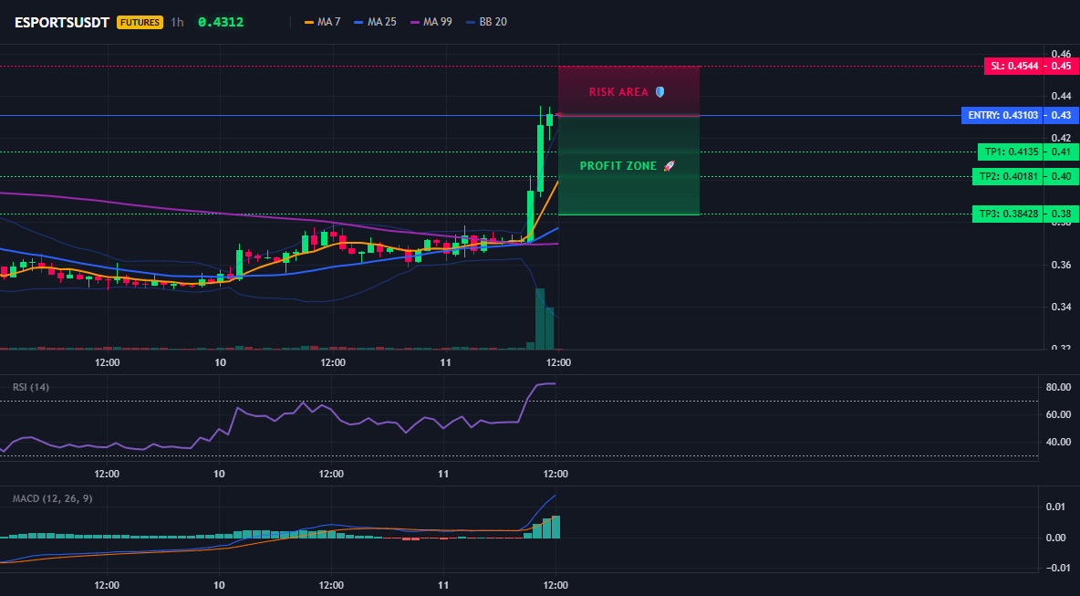Click the 0.46 price axis value
The width and height of the screenshot is (1080, 596).
[1061, 54]
